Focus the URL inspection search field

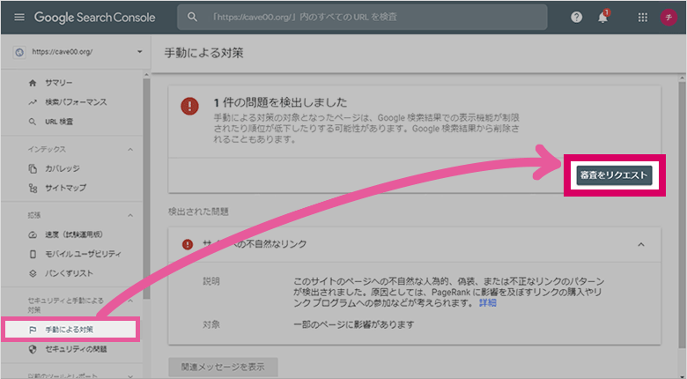coord(362,17)
